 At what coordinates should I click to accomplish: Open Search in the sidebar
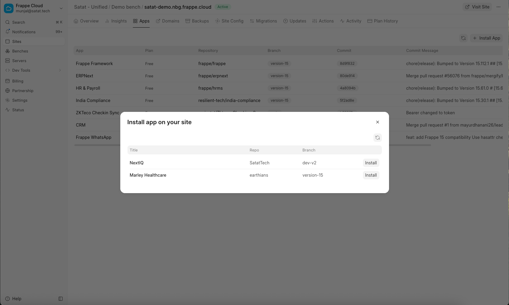pyautogui.click(x=34, y=22)
